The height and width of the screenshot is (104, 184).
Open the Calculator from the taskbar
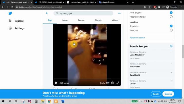point(36,101)
